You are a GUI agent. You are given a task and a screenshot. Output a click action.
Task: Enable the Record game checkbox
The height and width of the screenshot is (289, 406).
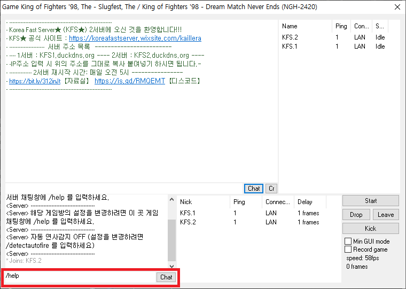tap(348, 249)
